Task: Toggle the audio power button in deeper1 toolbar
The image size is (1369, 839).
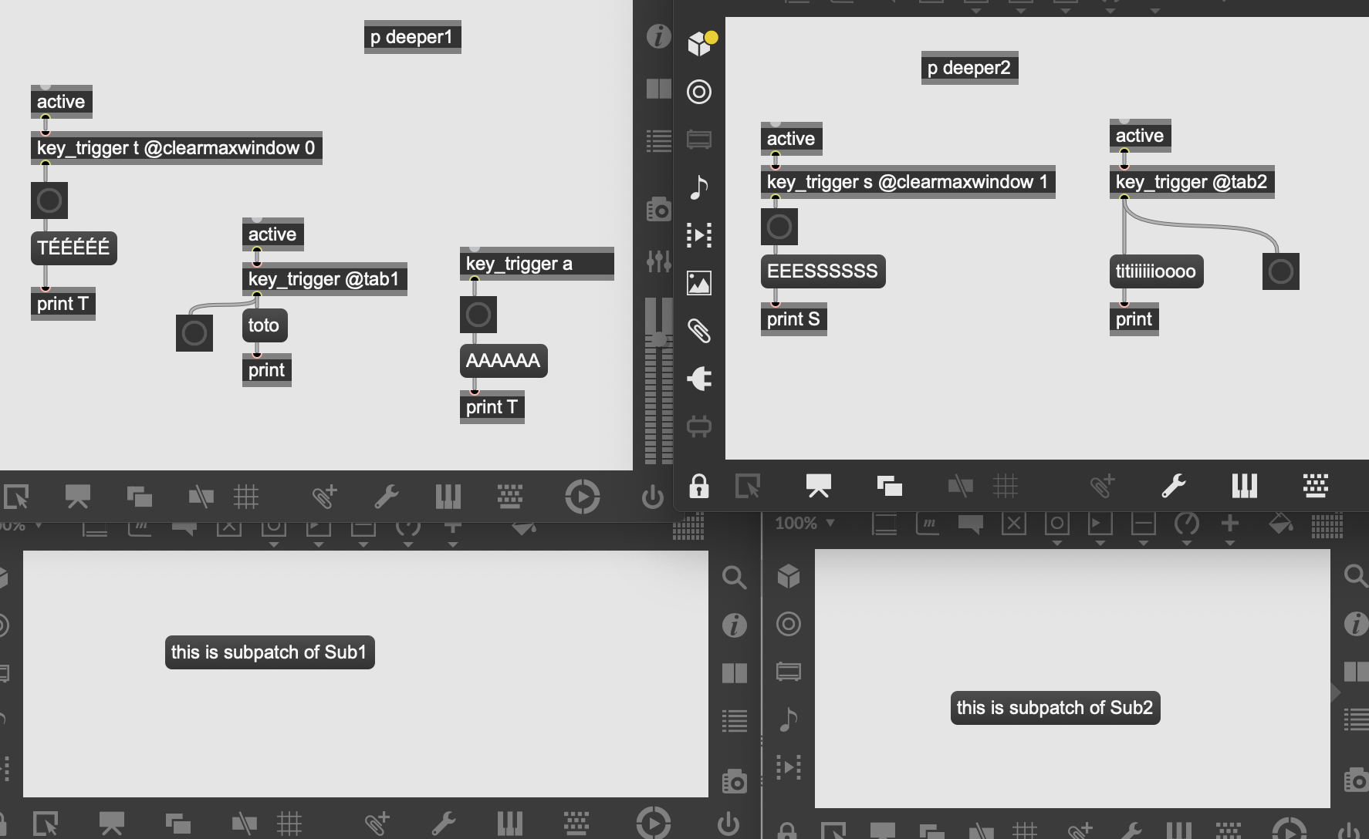Action: [x=653, y=497]
